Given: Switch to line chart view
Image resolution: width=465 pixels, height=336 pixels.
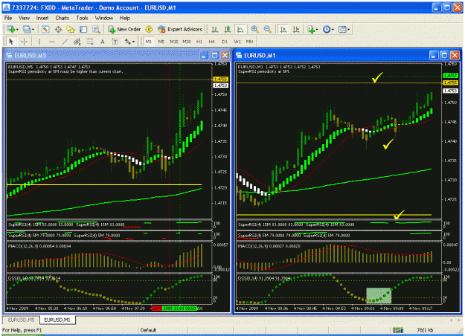Looking at the screenshot, I should point(240,29).
